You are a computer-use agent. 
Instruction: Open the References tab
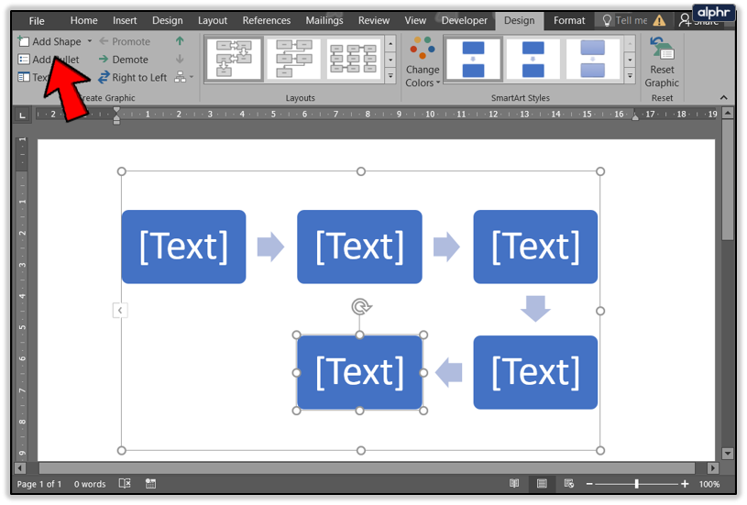tap(267, 20)
